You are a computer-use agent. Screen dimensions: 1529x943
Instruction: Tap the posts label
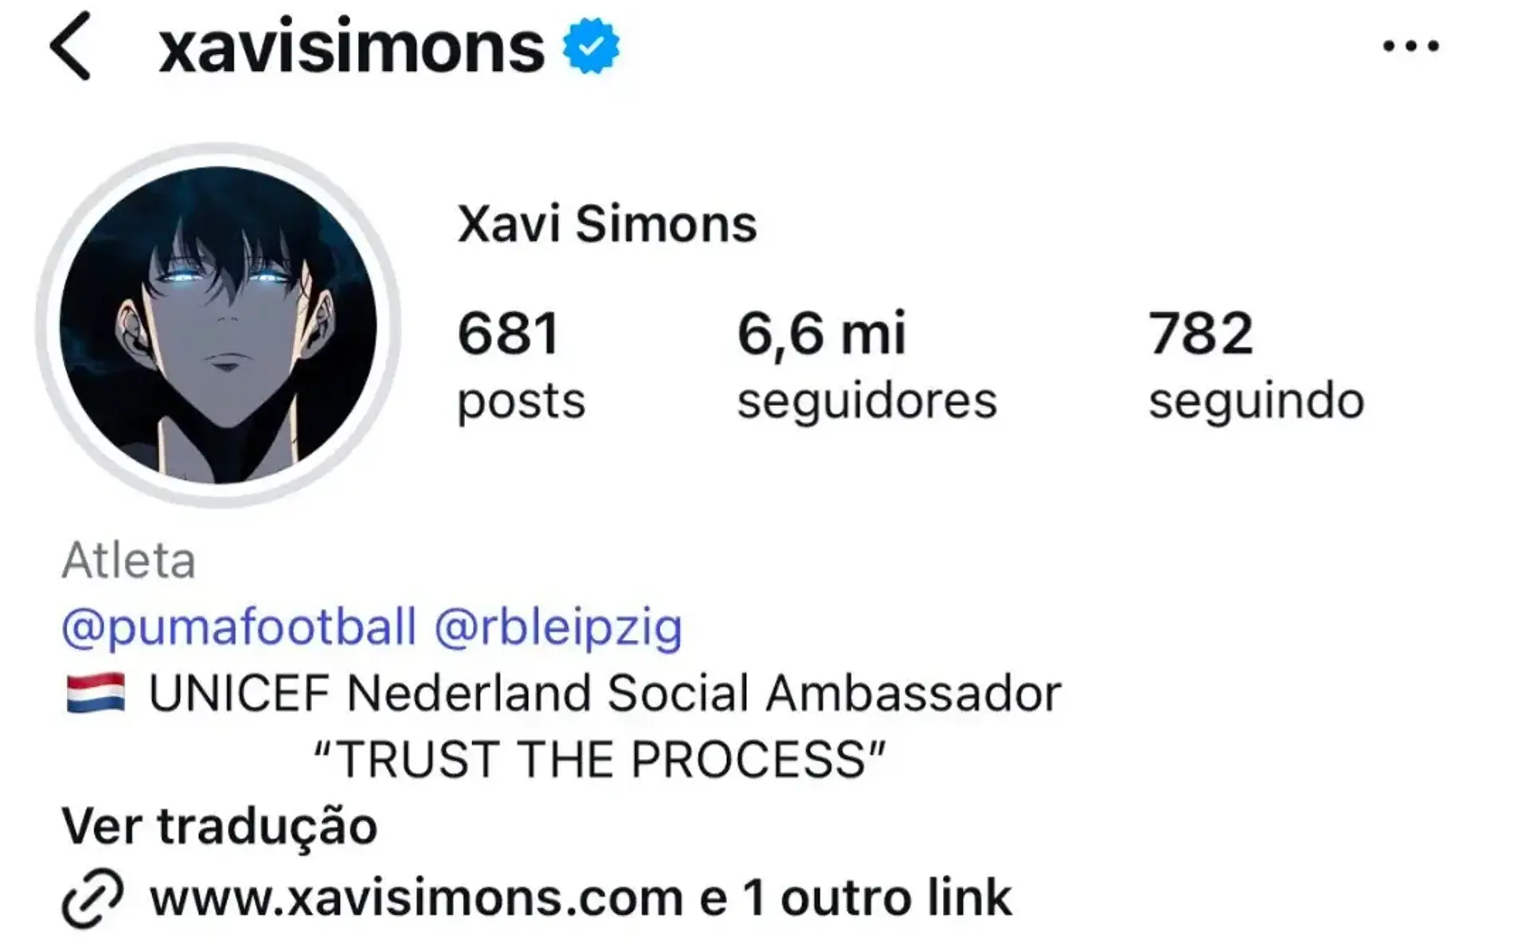[x=521, y=401]
